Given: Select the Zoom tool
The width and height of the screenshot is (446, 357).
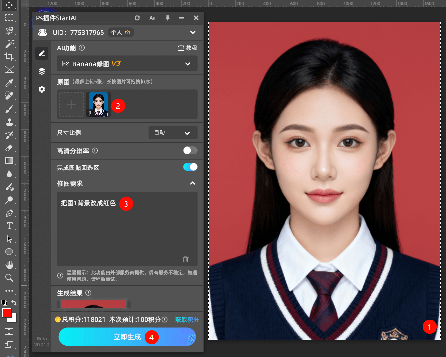Looking at the screenshot, I should coord(10,277).
